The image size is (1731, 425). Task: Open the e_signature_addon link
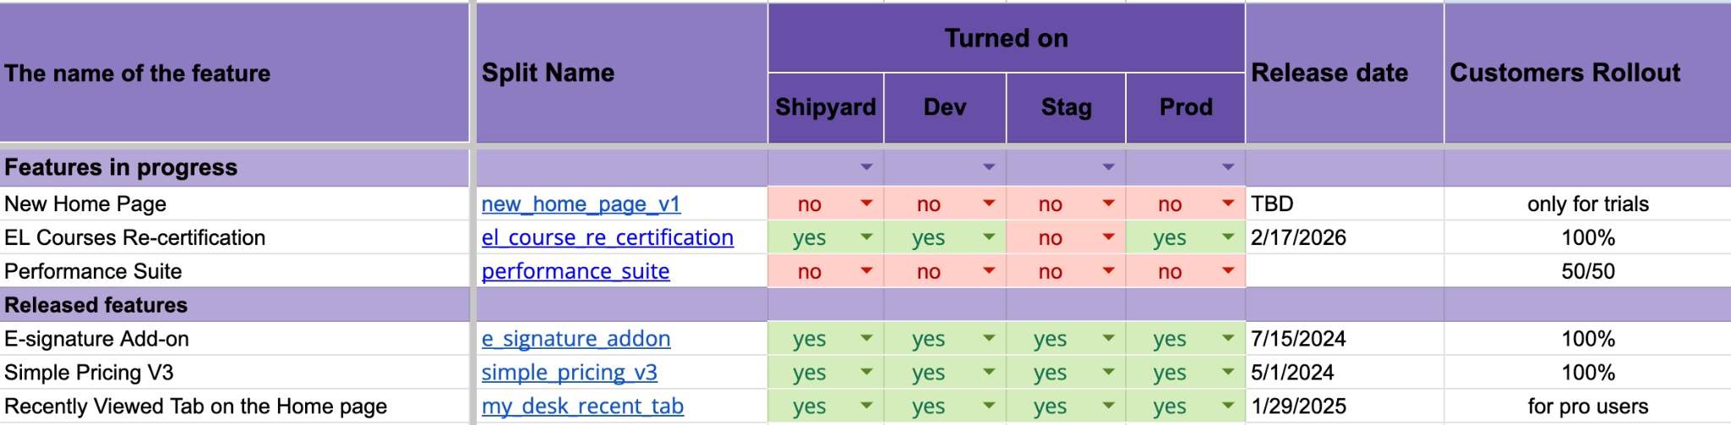click(x=576, y=340)
